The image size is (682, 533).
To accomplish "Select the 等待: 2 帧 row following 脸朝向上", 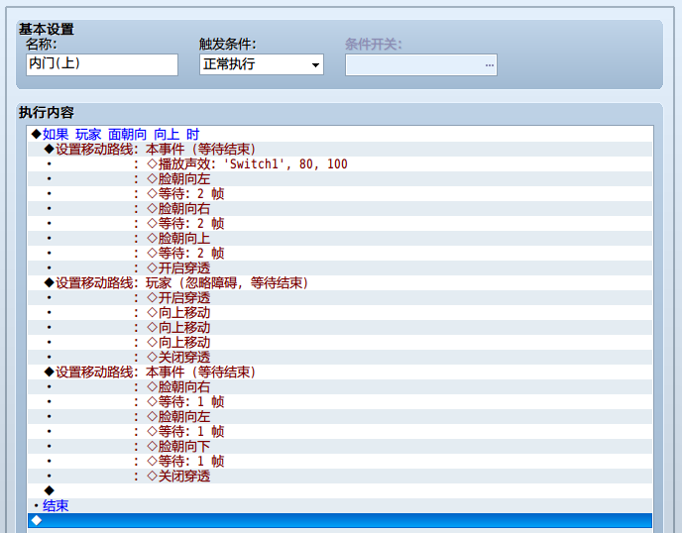I will 340,253.
